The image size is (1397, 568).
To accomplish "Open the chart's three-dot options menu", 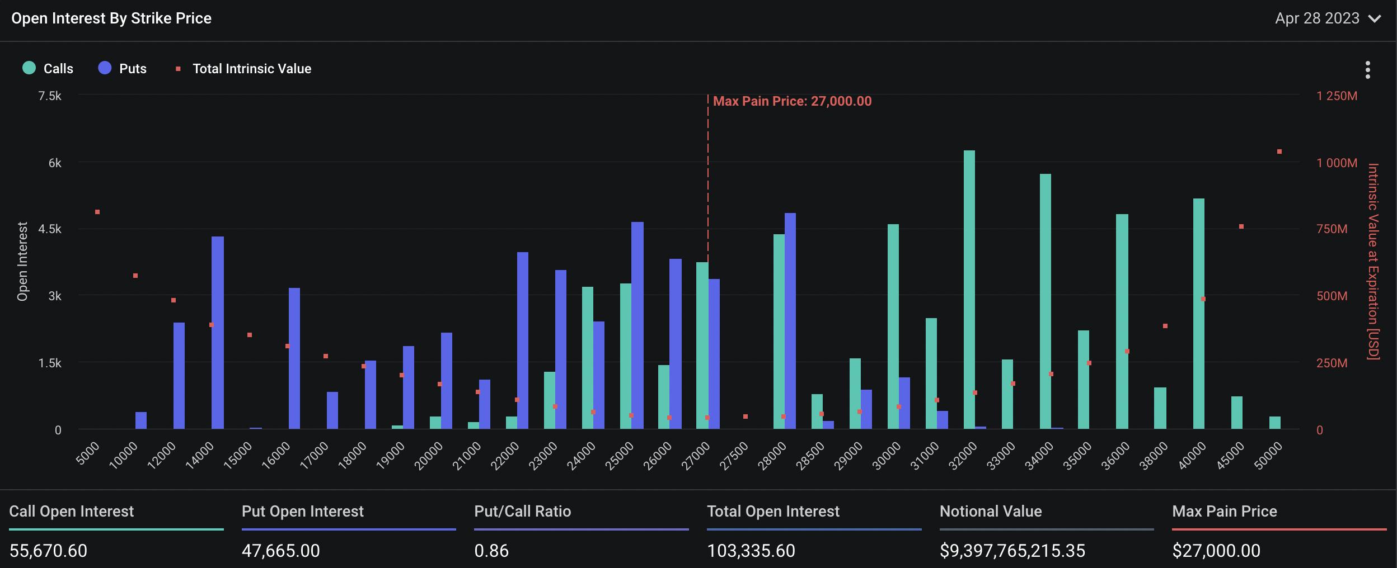I will 1367,70.
